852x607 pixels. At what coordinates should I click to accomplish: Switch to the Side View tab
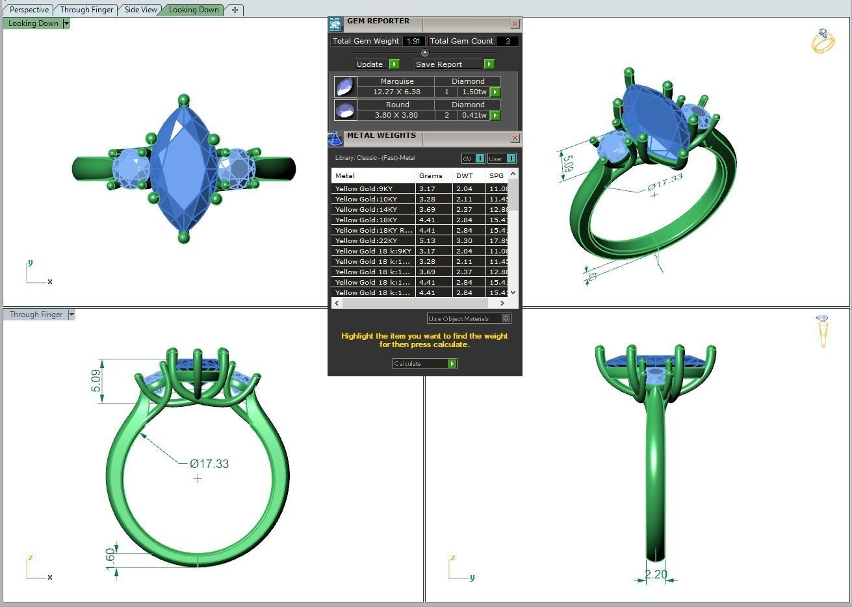[x=140, y=10]
